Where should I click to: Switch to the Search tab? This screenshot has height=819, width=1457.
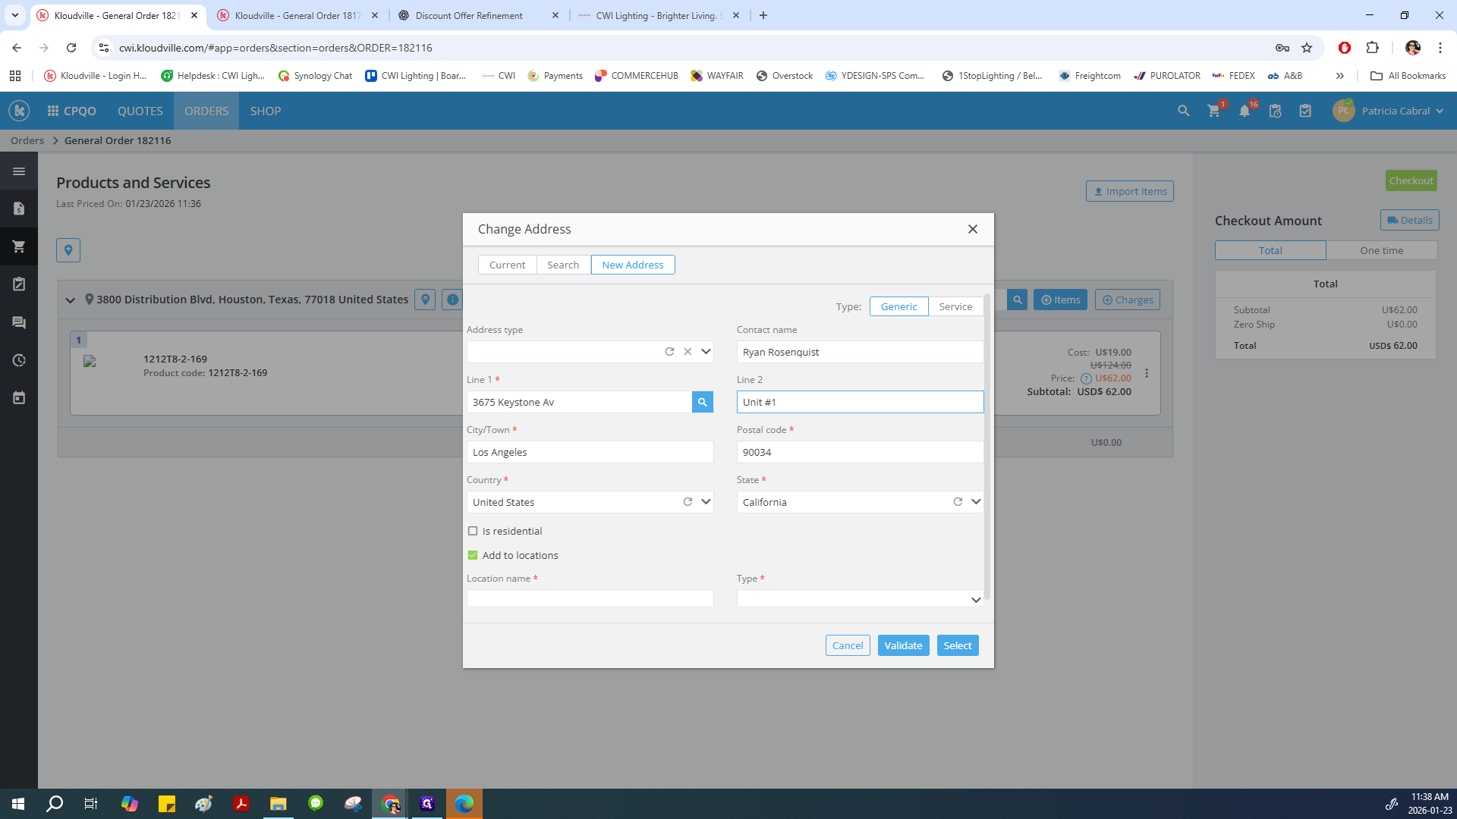pos(562,265)
